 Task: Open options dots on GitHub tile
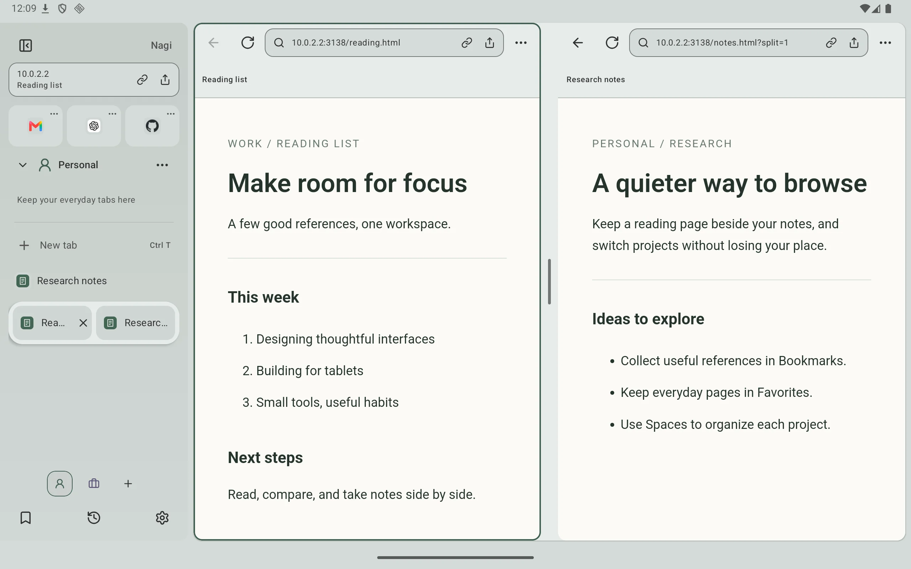[x=171, y=114]
